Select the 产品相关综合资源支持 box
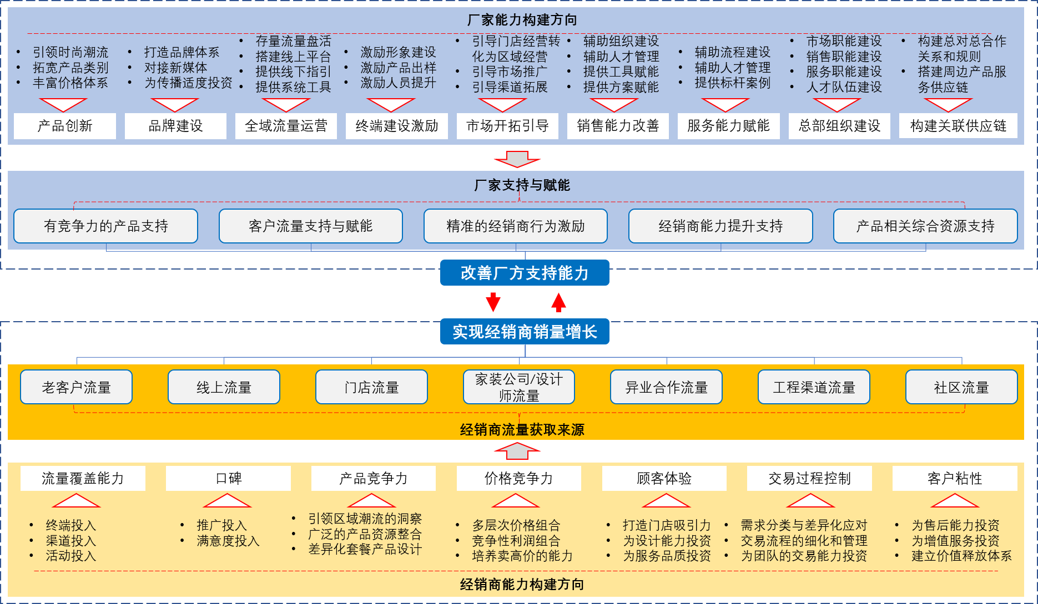1038x604 pixels. click(925, 226)
